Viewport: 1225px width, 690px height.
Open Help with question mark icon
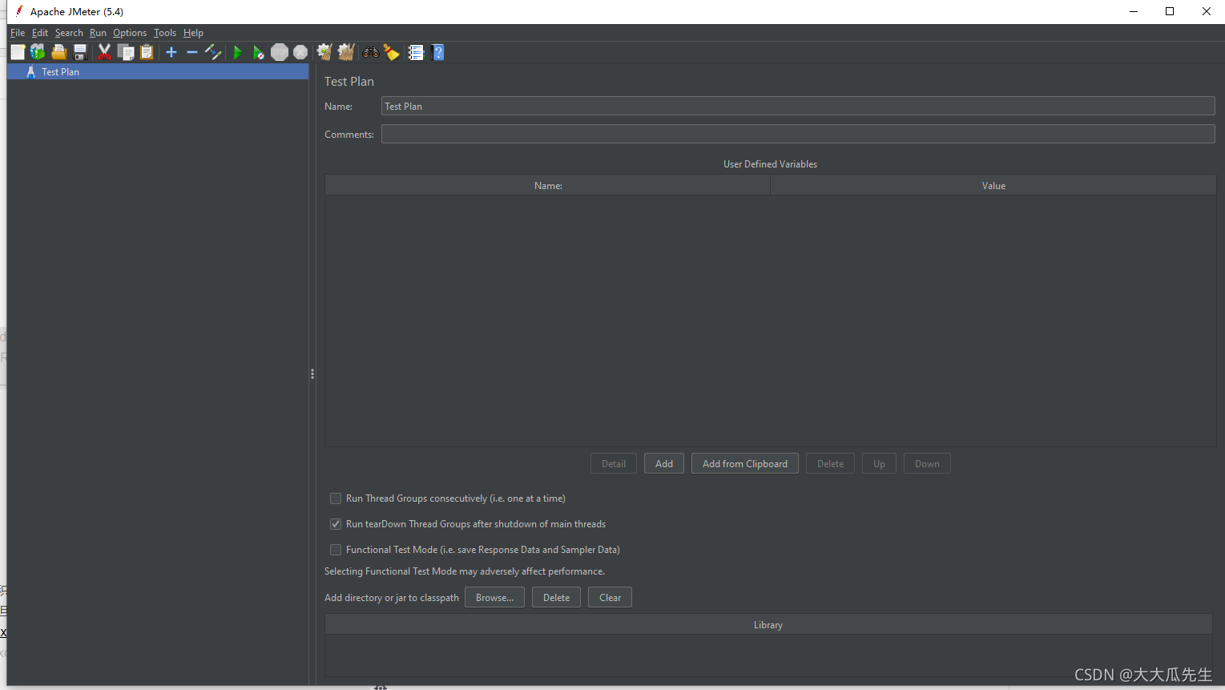[x=437, y=52]
